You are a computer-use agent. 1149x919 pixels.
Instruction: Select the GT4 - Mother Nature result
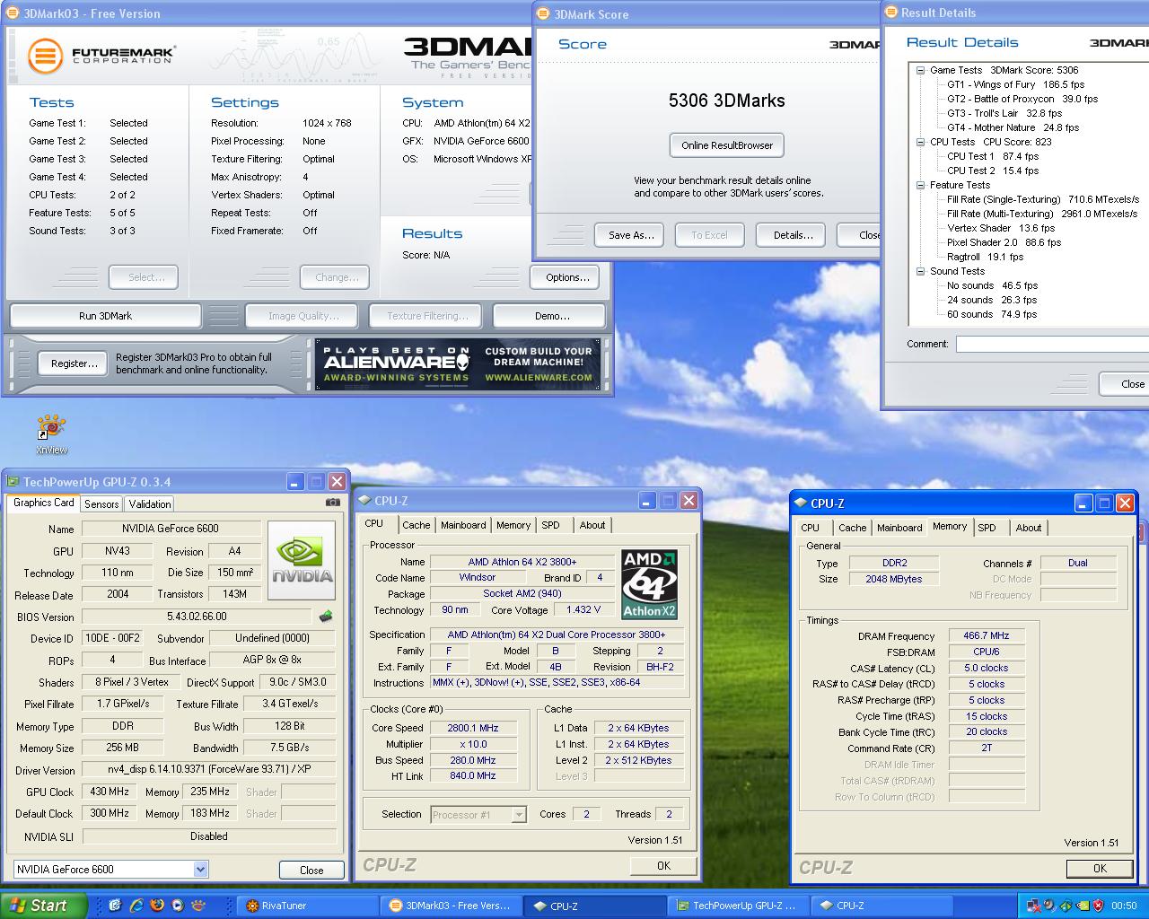[1013, 127]
